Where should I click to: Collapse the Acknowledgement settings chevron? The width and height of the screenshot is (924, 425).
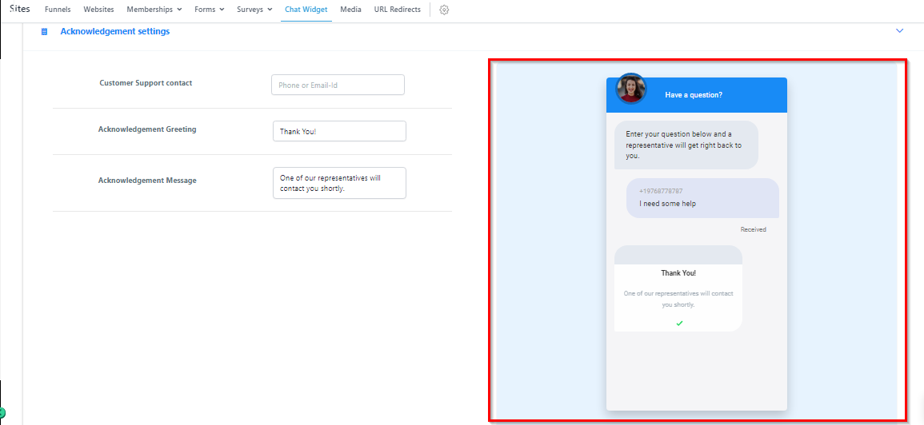pyautogui.click(x=899, y=31)
